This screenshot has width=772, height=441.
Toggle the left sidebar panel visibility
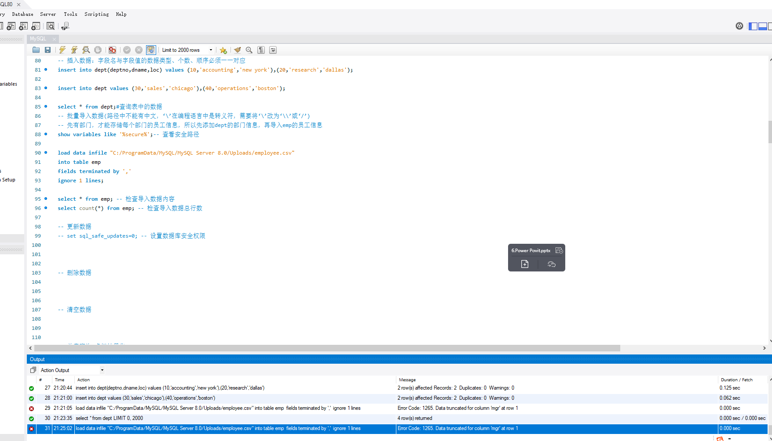click(753, 26)
